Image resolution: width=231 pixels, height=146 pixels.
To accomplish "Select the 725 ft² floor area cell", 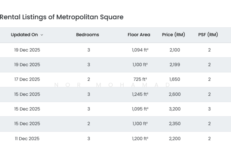I will (x=140, y=79).
